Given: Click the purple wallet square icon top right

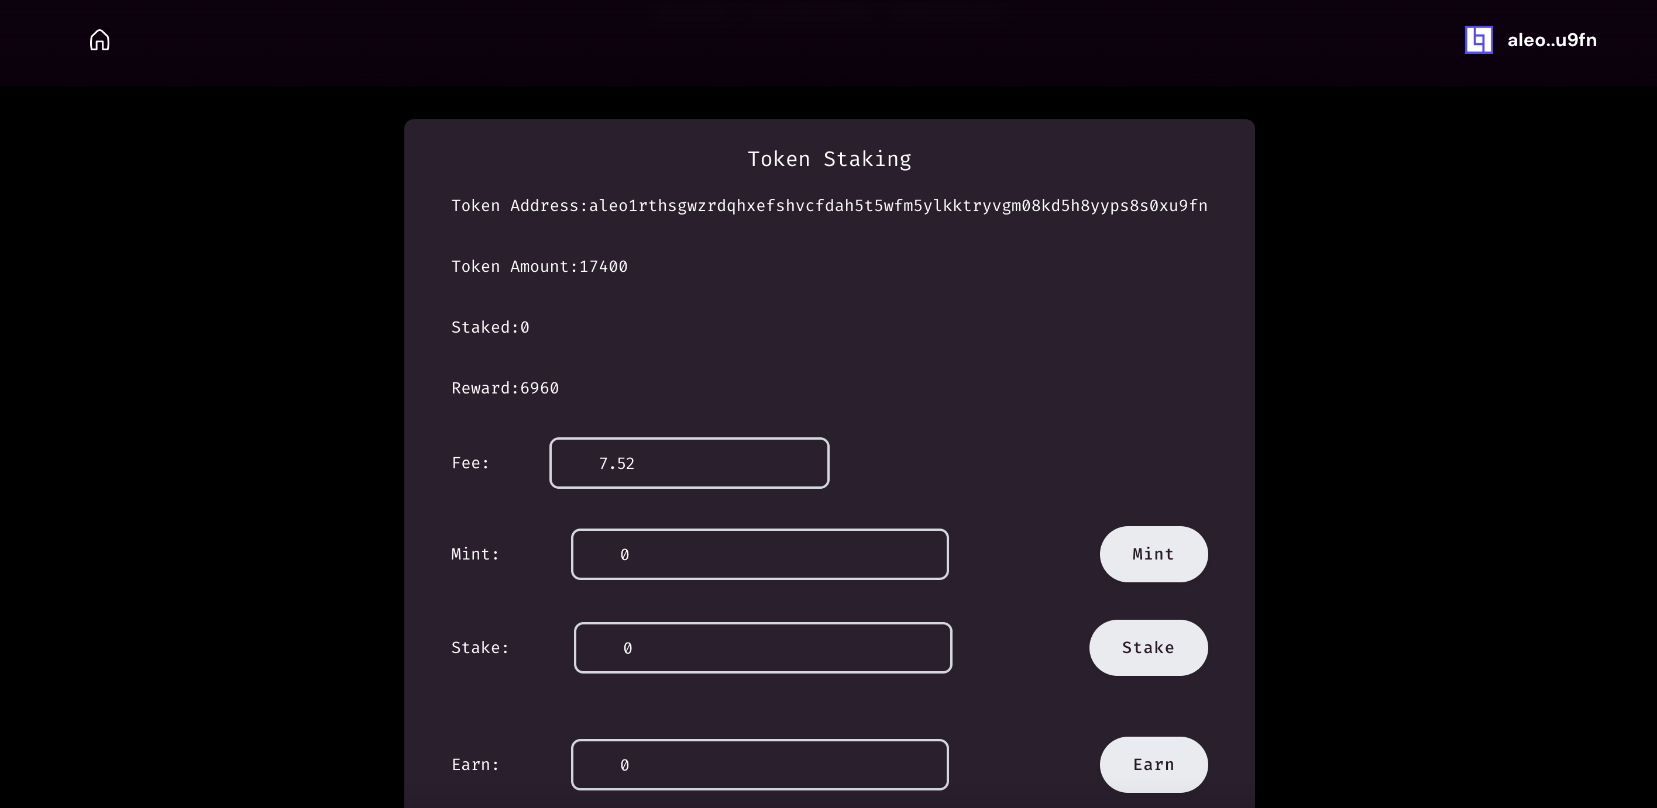Looking at the screenshot, I should 1479,40.
